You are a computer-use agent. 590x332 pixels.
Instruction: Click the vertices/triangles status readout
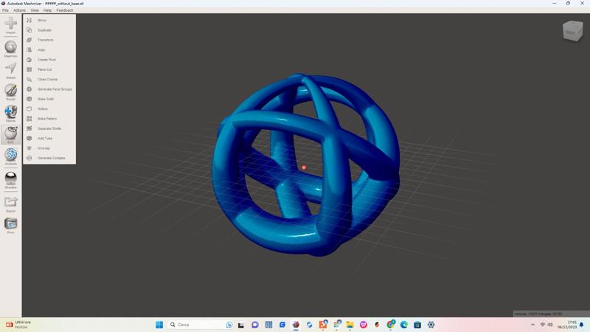[x=538, y=314]
